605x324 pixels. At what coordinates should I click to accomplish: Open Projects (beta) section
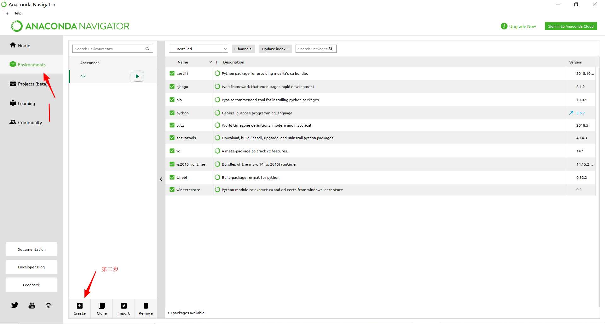pos(32,84)
